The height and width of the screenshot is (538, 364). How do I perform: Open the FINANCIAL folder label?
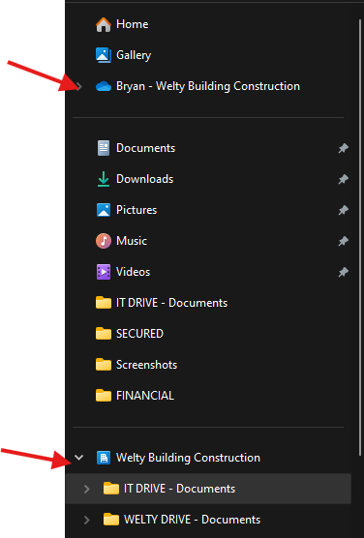coord(145,395)
